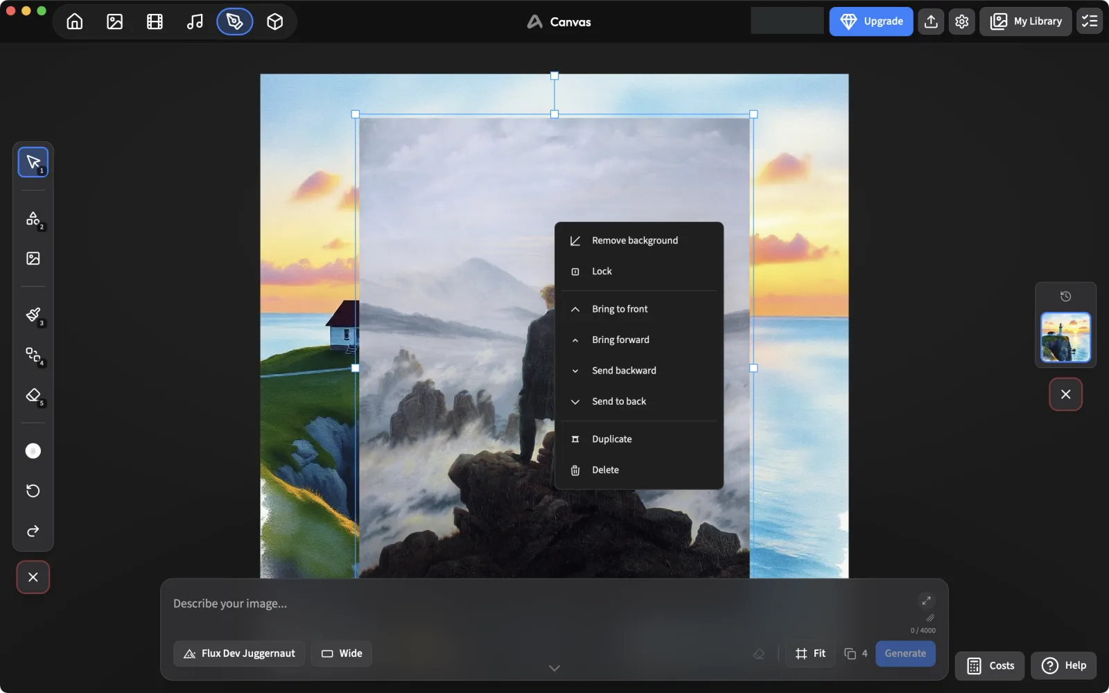Click the share/export upload icon
This screenshot has height=693, width=1109.
click(932, 21)
